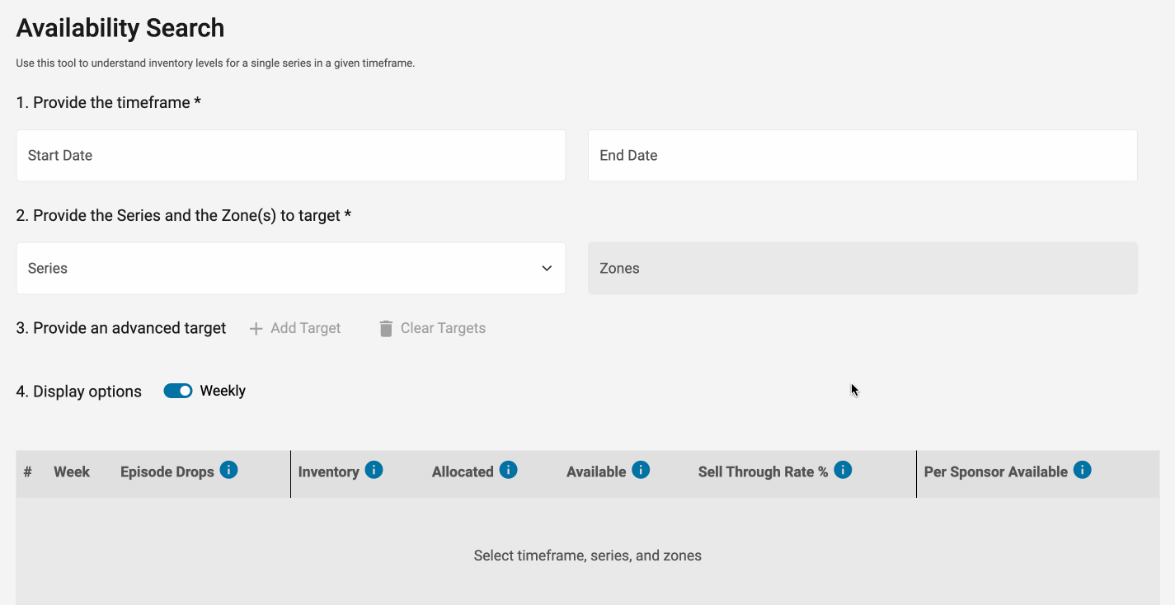Click the End Date field
The image size is (1175, 605).
(862, 155)
